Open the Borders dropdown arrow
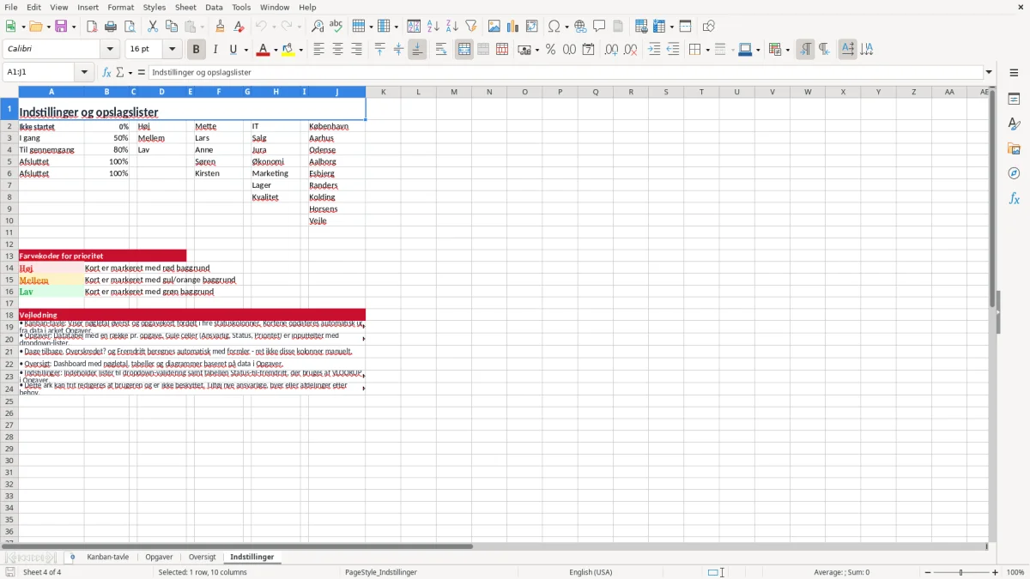Viewport: 1030px width, 579px height. click(x=706, y=50)
